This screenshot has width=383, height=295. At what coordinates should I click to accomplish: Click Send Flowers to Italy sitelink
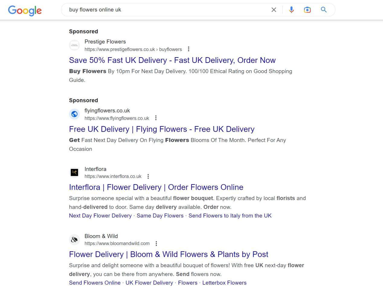230,216
